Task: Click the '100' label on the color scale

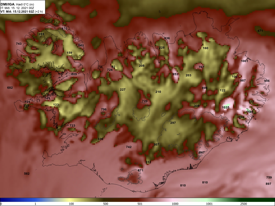Action: coord(71,204)
